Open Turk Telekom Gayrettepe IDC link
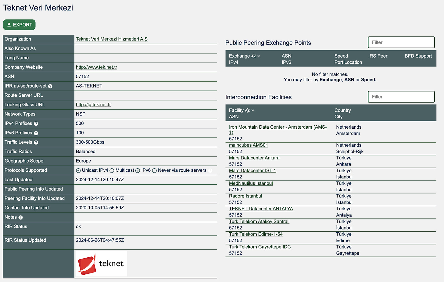This screenshot has height=282, width=444. (260, 247)
